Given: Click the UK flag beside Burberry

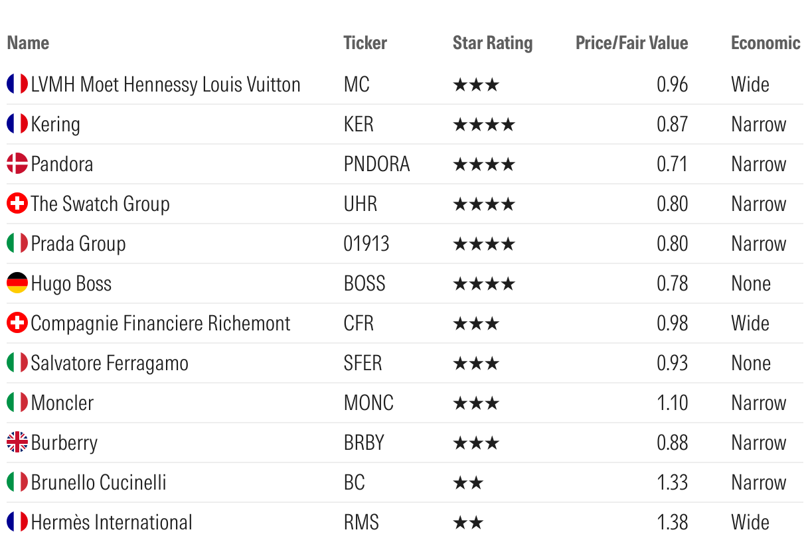Looking at the screenshot, I should pos(17,443).
